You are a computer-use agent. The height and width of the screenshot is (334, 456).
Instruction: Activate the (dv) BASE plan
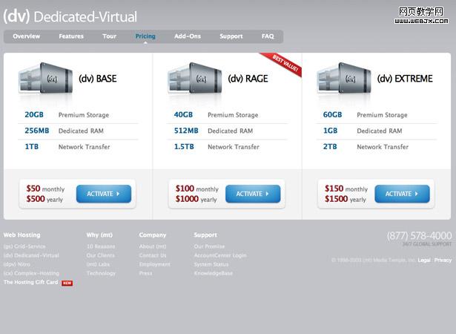coord(104,194)
